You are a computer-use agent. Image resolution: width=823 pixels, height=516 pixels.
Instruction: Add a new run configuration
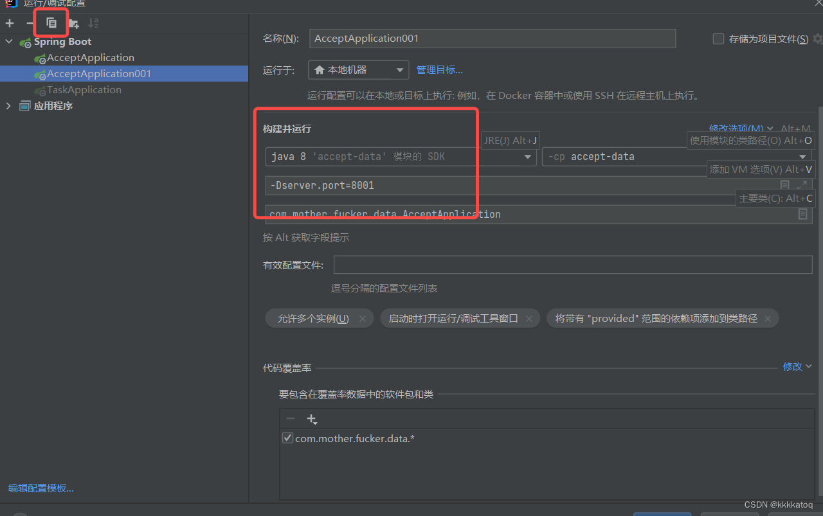click(x=9, y=23)
